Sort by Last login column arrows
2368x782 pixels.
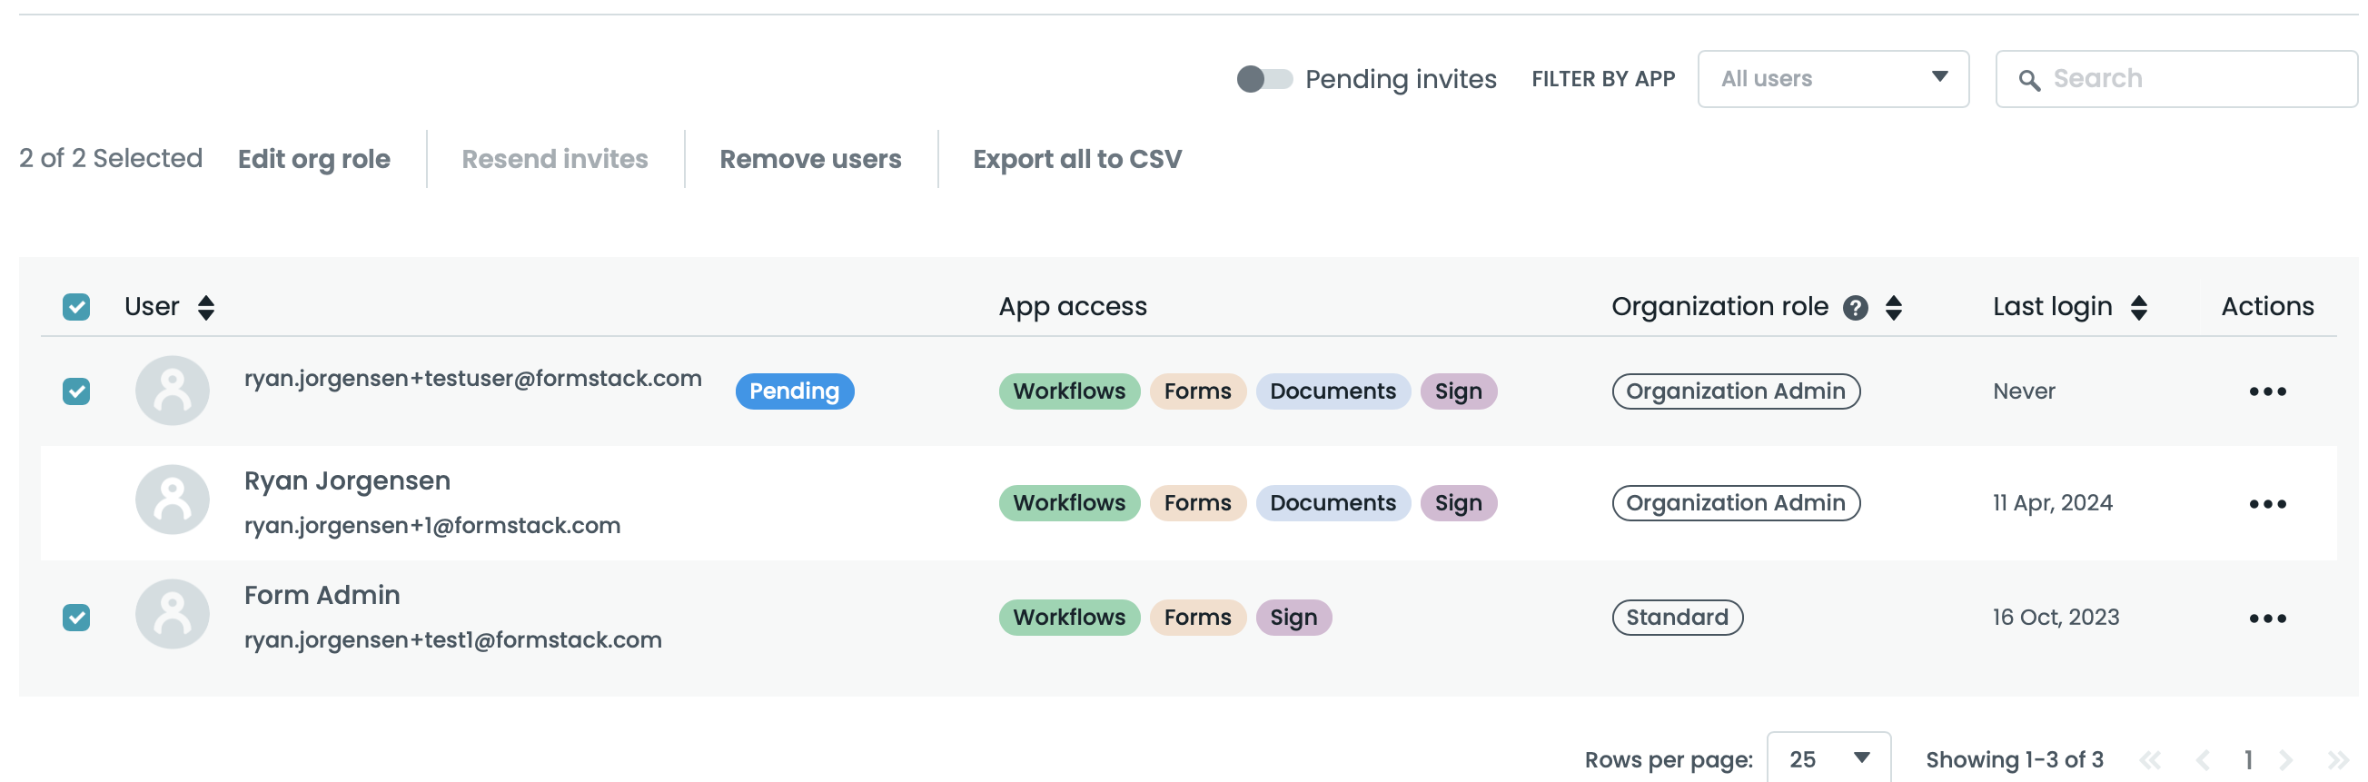[2138, 308]
